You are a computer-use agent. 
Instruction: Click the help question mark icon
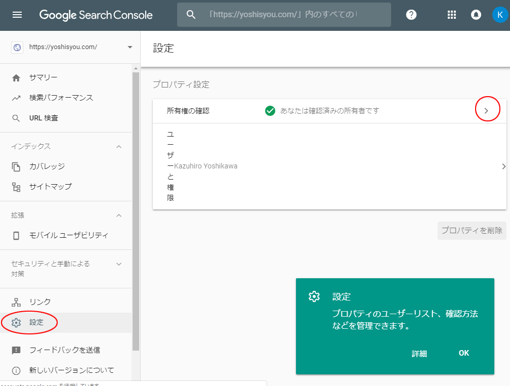(411, 15)
